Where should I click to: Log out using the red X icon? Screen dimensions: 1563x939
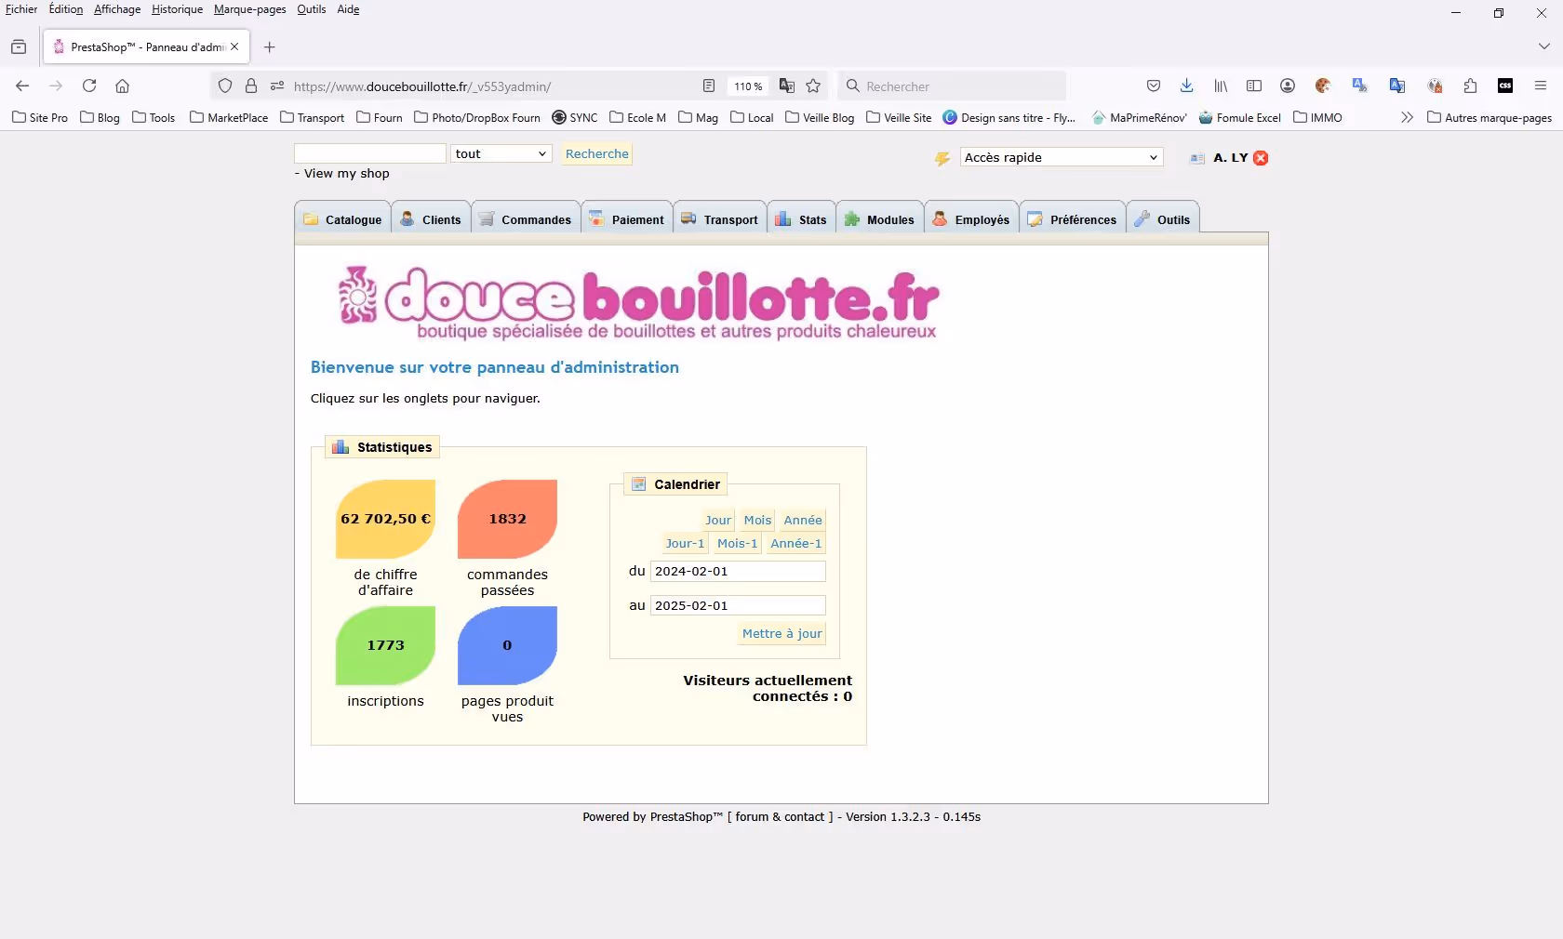(1261, 158)
